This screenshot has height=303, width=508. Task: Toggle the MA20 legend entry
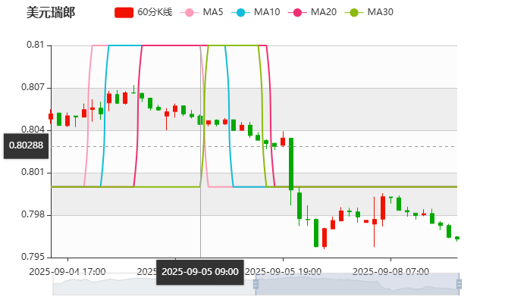312,12
